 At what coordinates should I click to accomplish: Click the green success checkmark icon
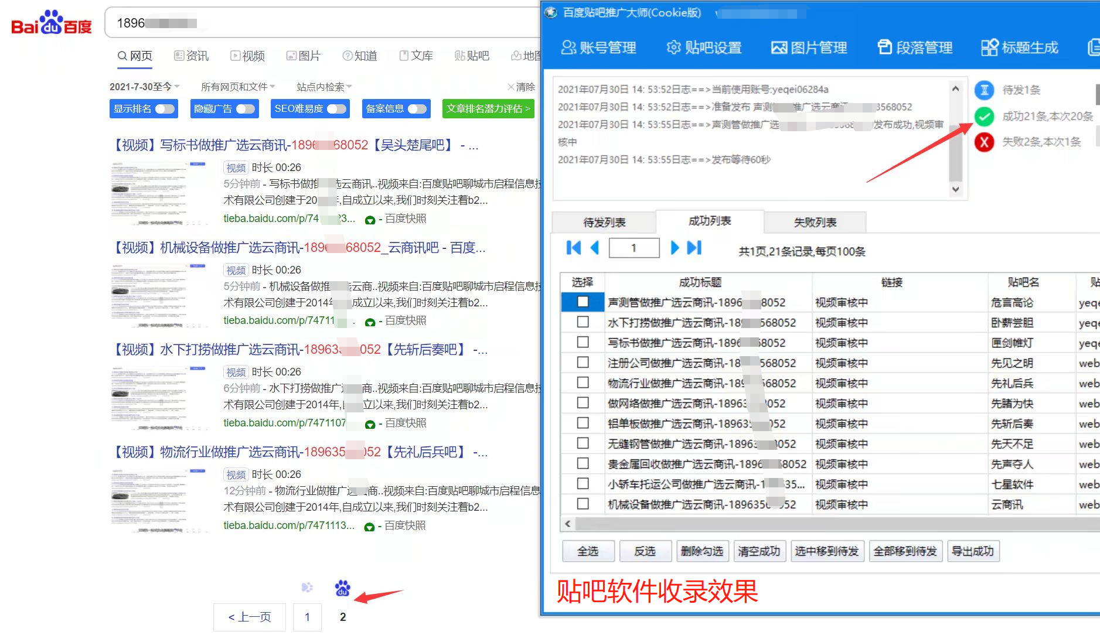[985, 117]
